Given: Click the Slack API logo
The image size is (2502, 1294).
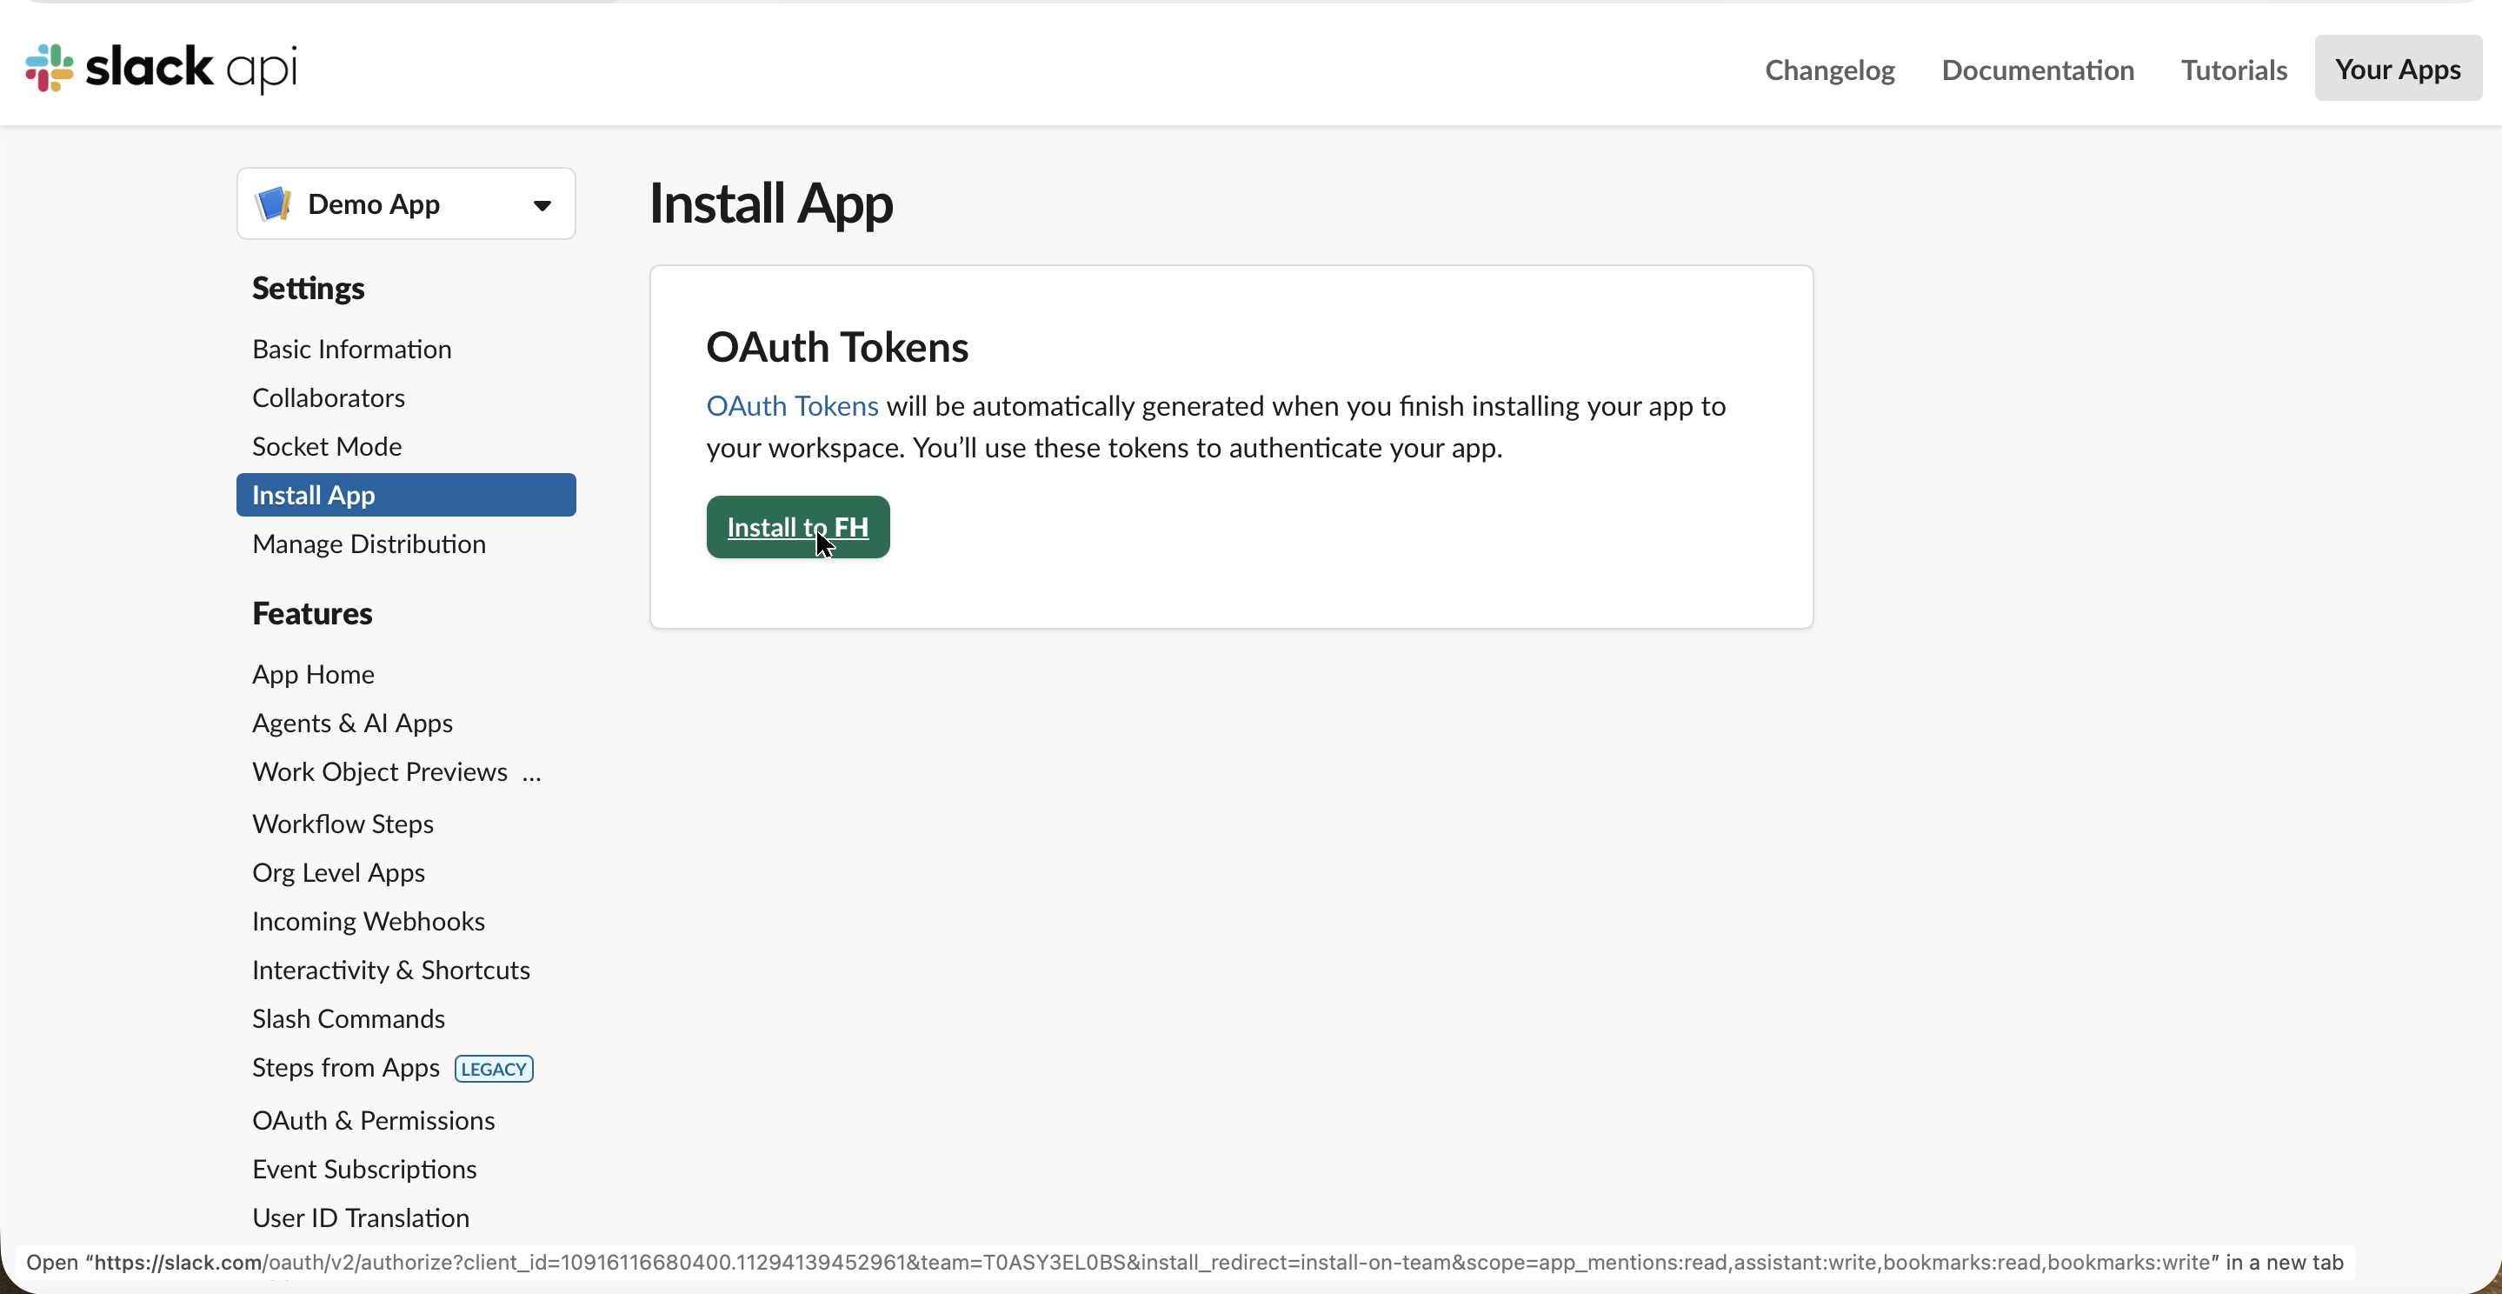Looking at the screenshot, I should (161, 68).
